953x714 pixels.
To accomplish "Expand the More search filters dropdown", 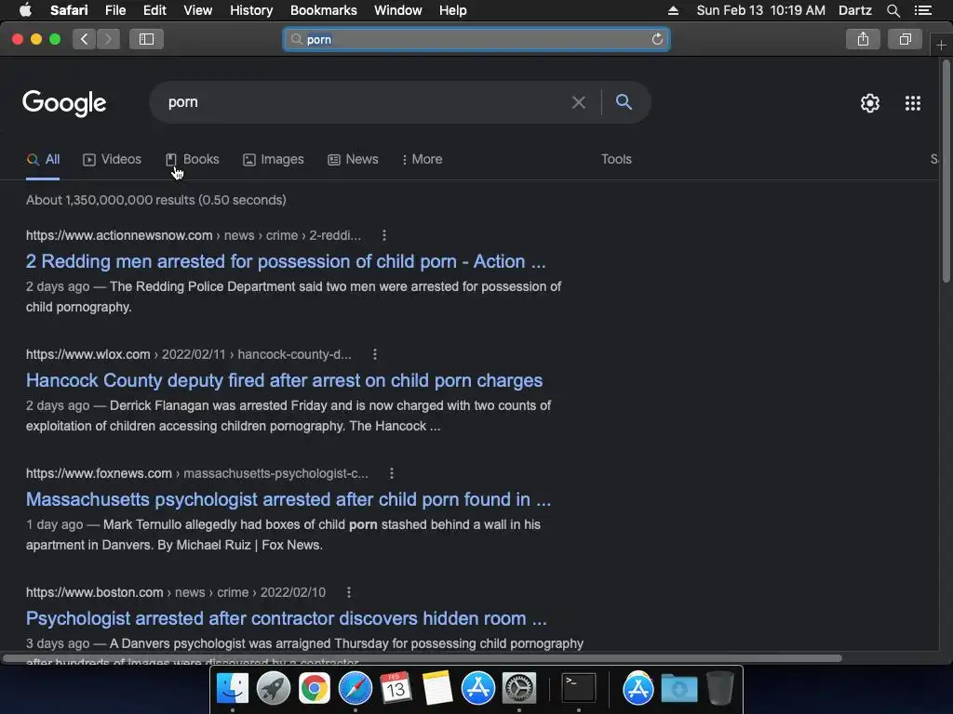I will pyautogui.click(x=422, y=159).
